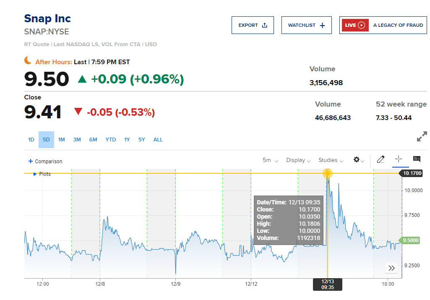Click the LIVE play icon

(361, 25)
